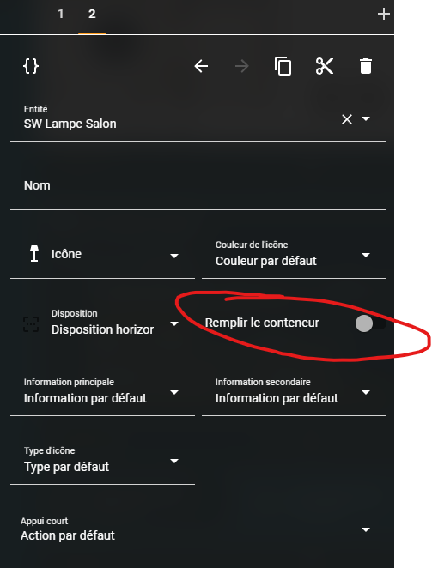Open the Type d'icône dropdown
Viewport: 432px width, 568px height.
click(103, 461)
